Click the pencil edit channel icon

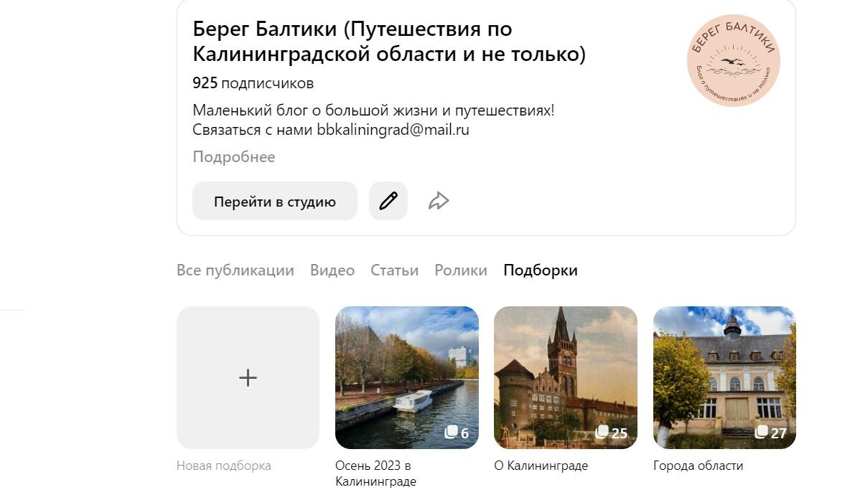[x=388, y=201]
